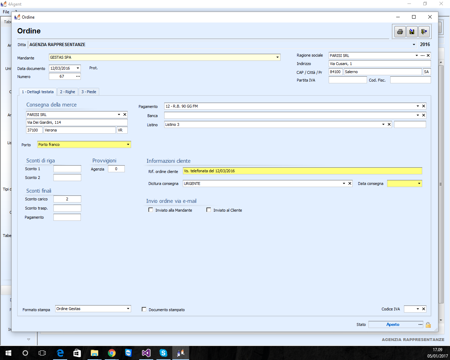Check Inviato alla Mandante checkbox
This screenshot has width=450, height=360.
click(x=151, y=210)
